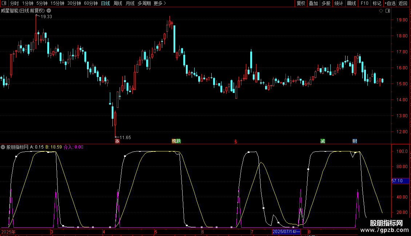Switch to the 周线 weekly tab
Screen dimensions: 411x236
coord(118,4)
